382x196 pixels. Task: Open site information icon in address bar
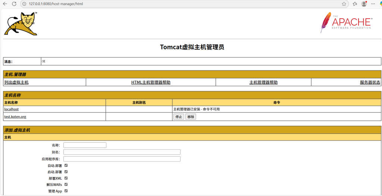point(24,4)
